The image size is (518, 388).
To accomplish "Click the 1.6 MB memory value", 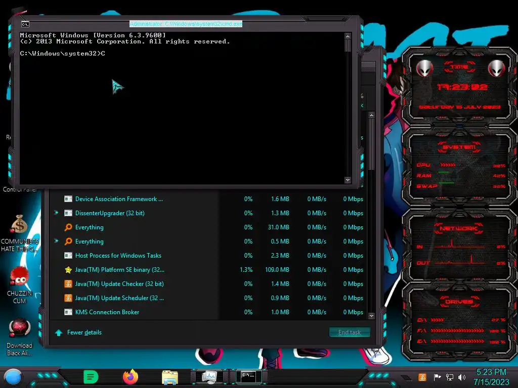I will coord(280,199).
